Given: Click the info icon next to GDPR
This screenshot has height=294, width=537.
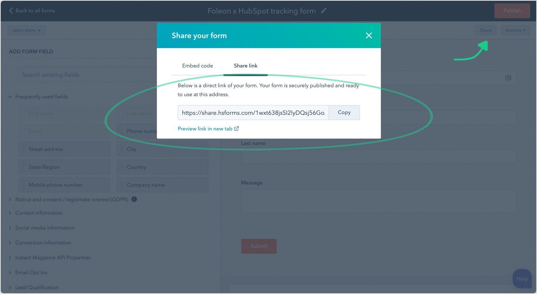Looking at the screenshot, I should coord(134,199).
